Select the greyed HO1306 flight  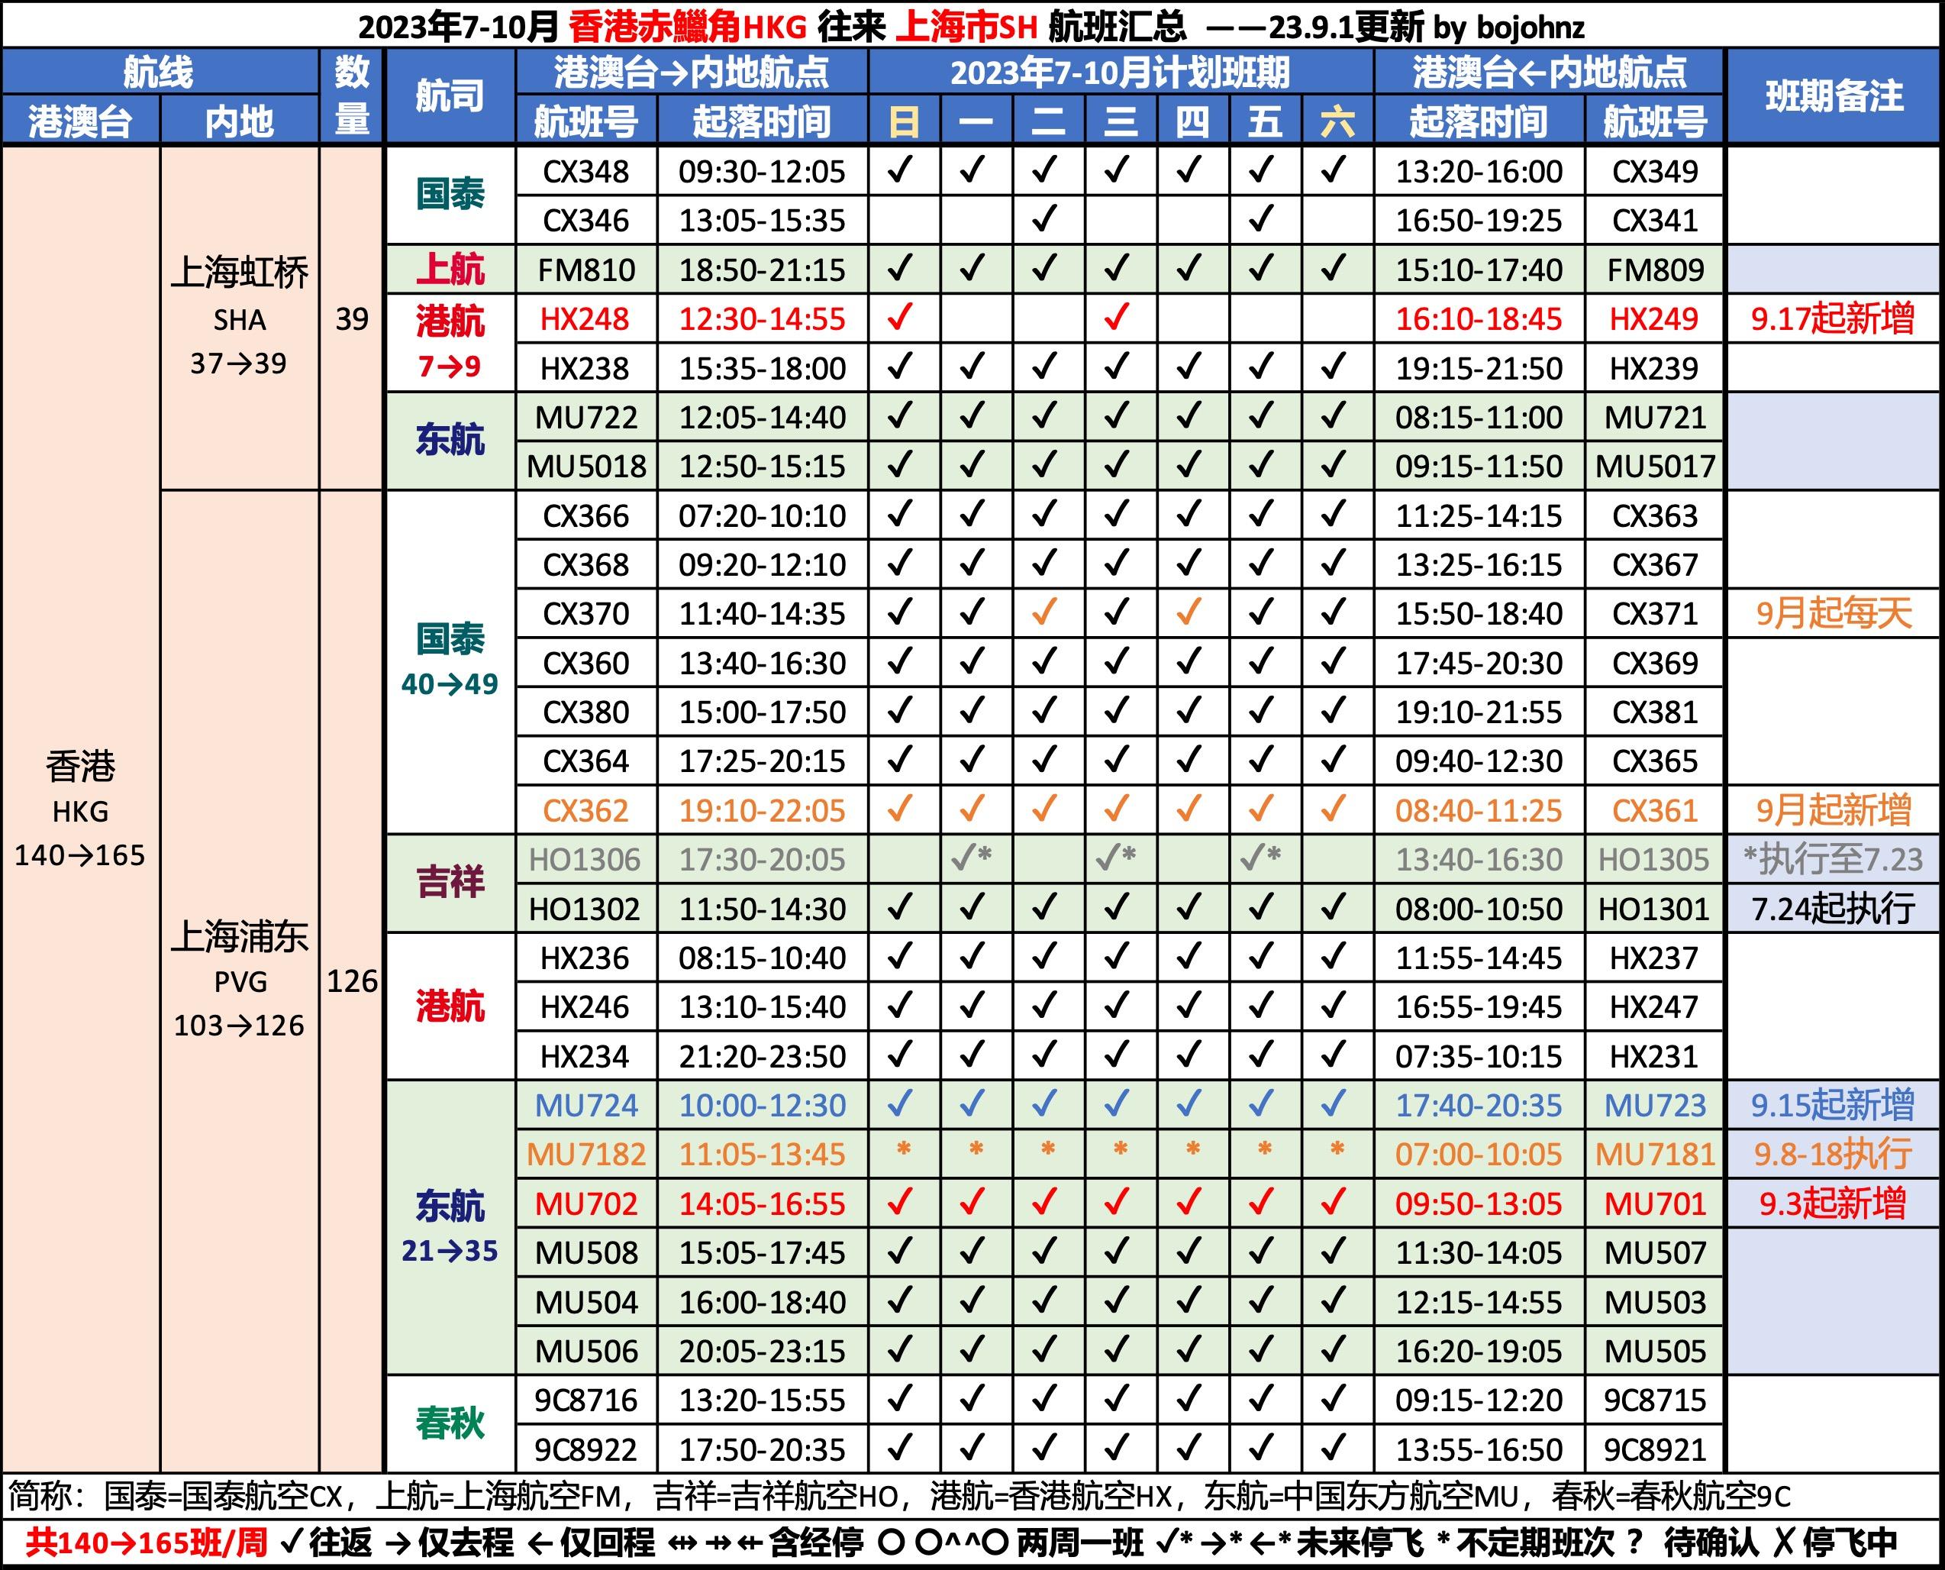[585, 859]
